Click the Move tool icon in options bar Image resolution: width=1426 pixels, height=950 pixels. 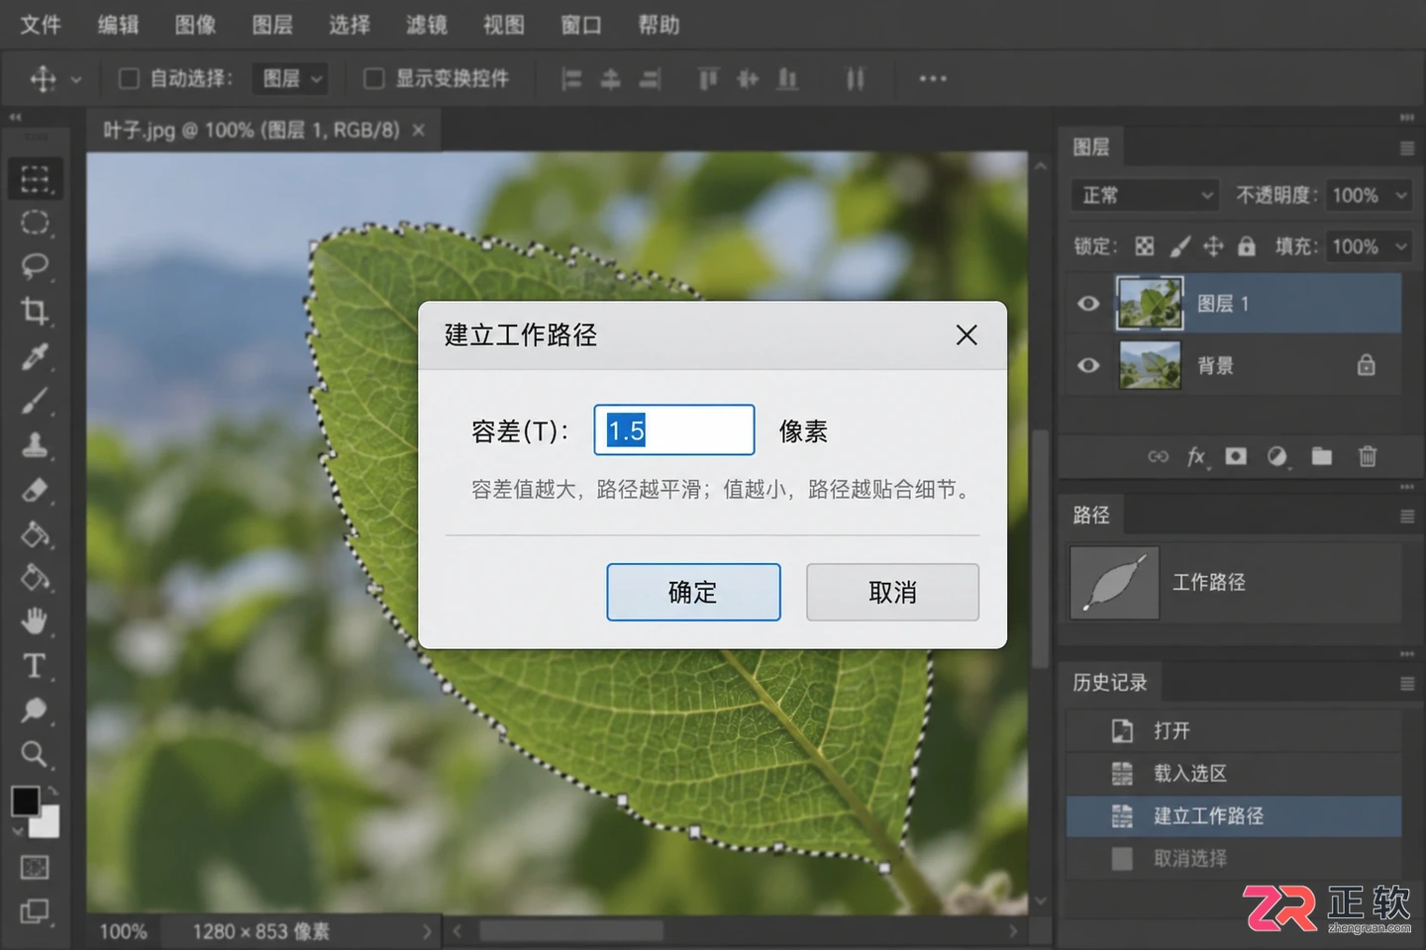(43, 78)
